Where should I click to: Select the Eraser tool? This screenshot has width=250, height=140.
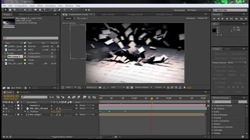(59, 10)
